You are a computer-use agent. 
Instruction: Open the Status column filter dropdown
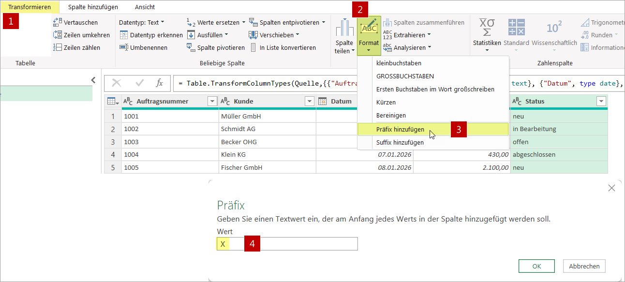[601, 101]
